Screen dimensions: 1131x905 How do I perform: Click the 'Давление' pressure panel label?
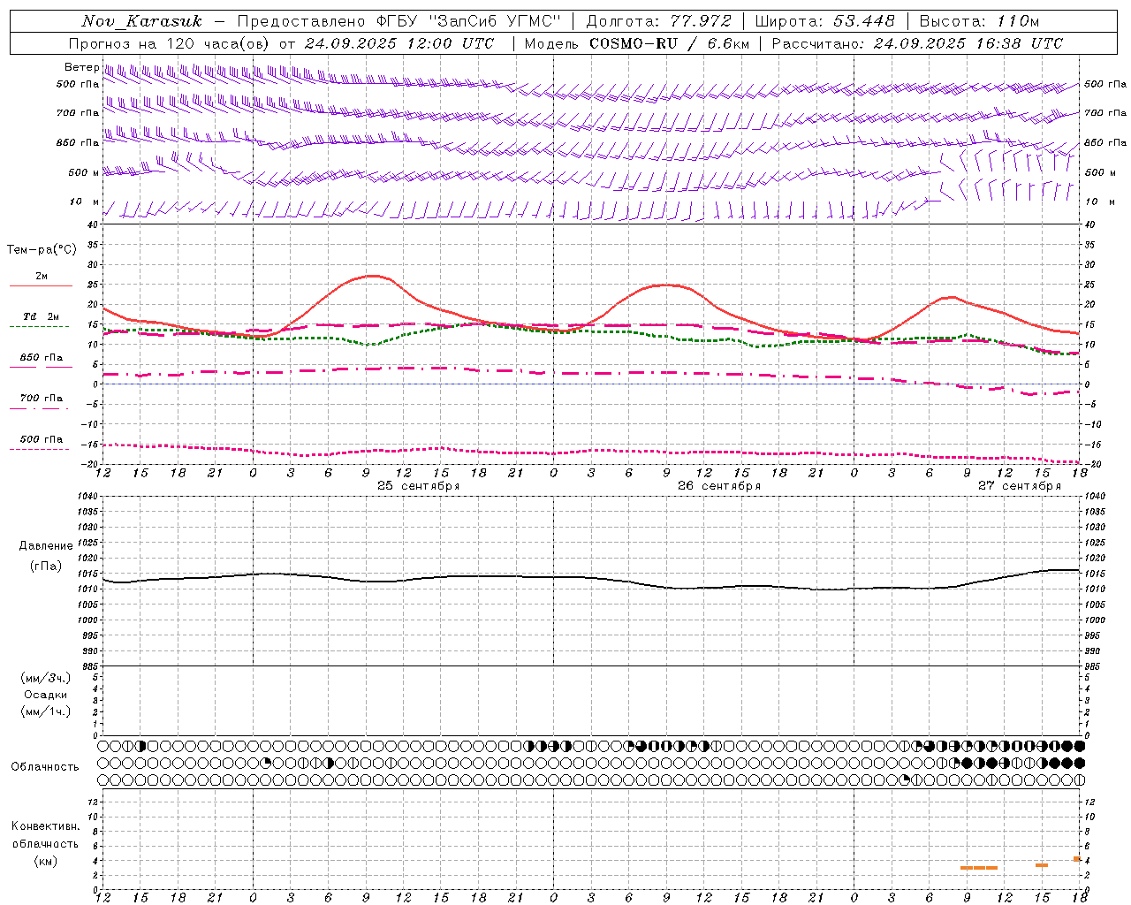click(x=46, y=546)
